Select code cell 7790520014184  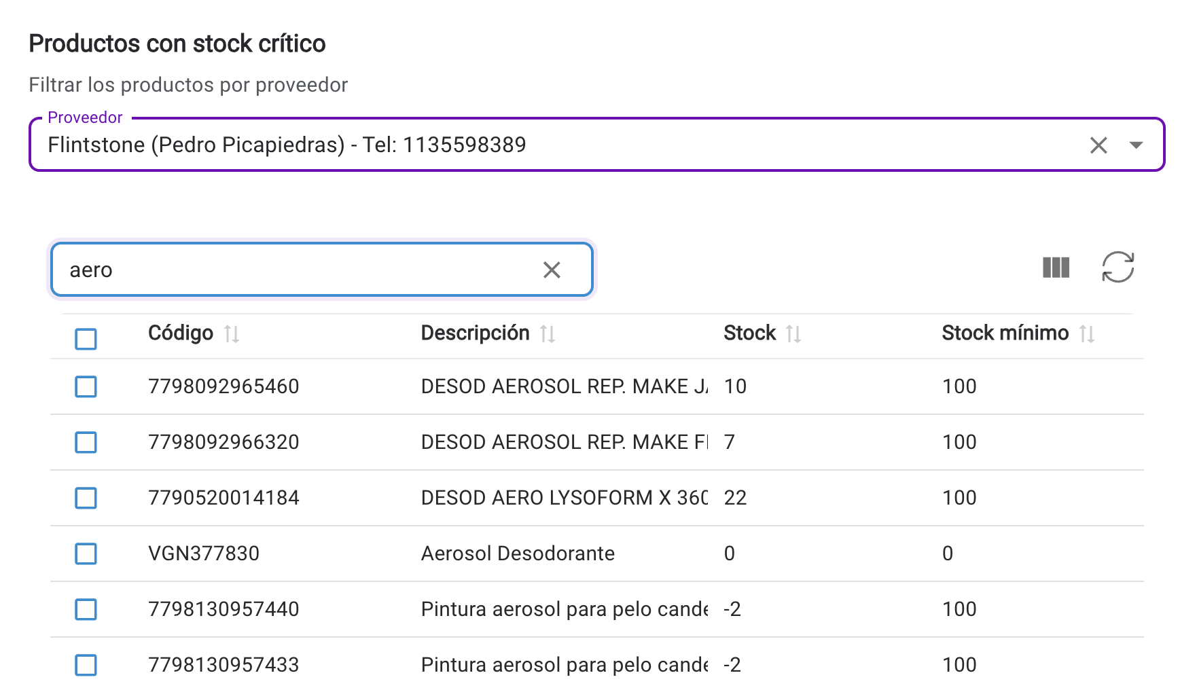click(x=224, y=498)
